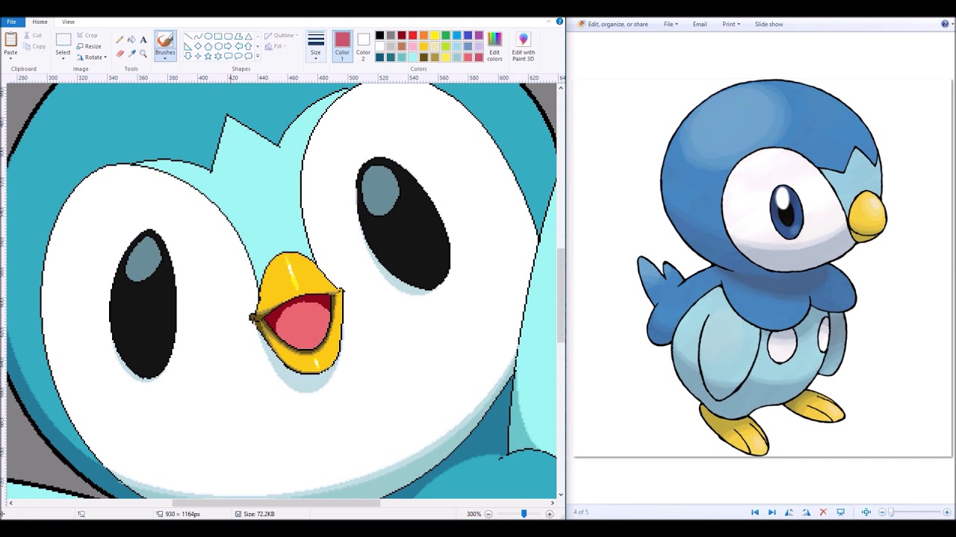Open Photo Viewer help icon

945,24
